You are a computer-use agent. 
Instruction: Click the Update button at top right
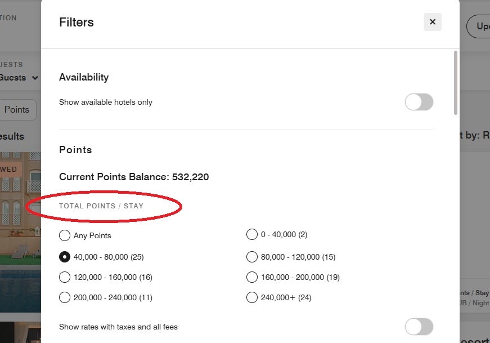(x=478, y=26)
